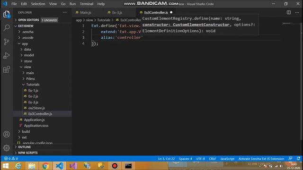Expand the .sencha folder
This screenshot has height=170, width=303.
[27, 32]
